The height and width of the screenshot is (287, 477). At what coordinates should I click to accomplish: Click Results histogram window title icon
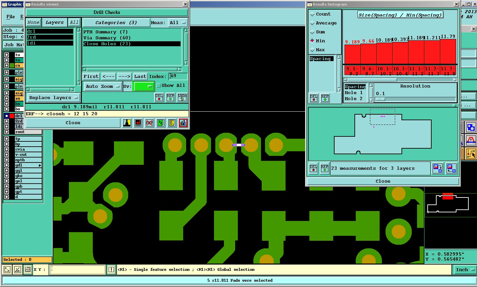tap(310, 4)
